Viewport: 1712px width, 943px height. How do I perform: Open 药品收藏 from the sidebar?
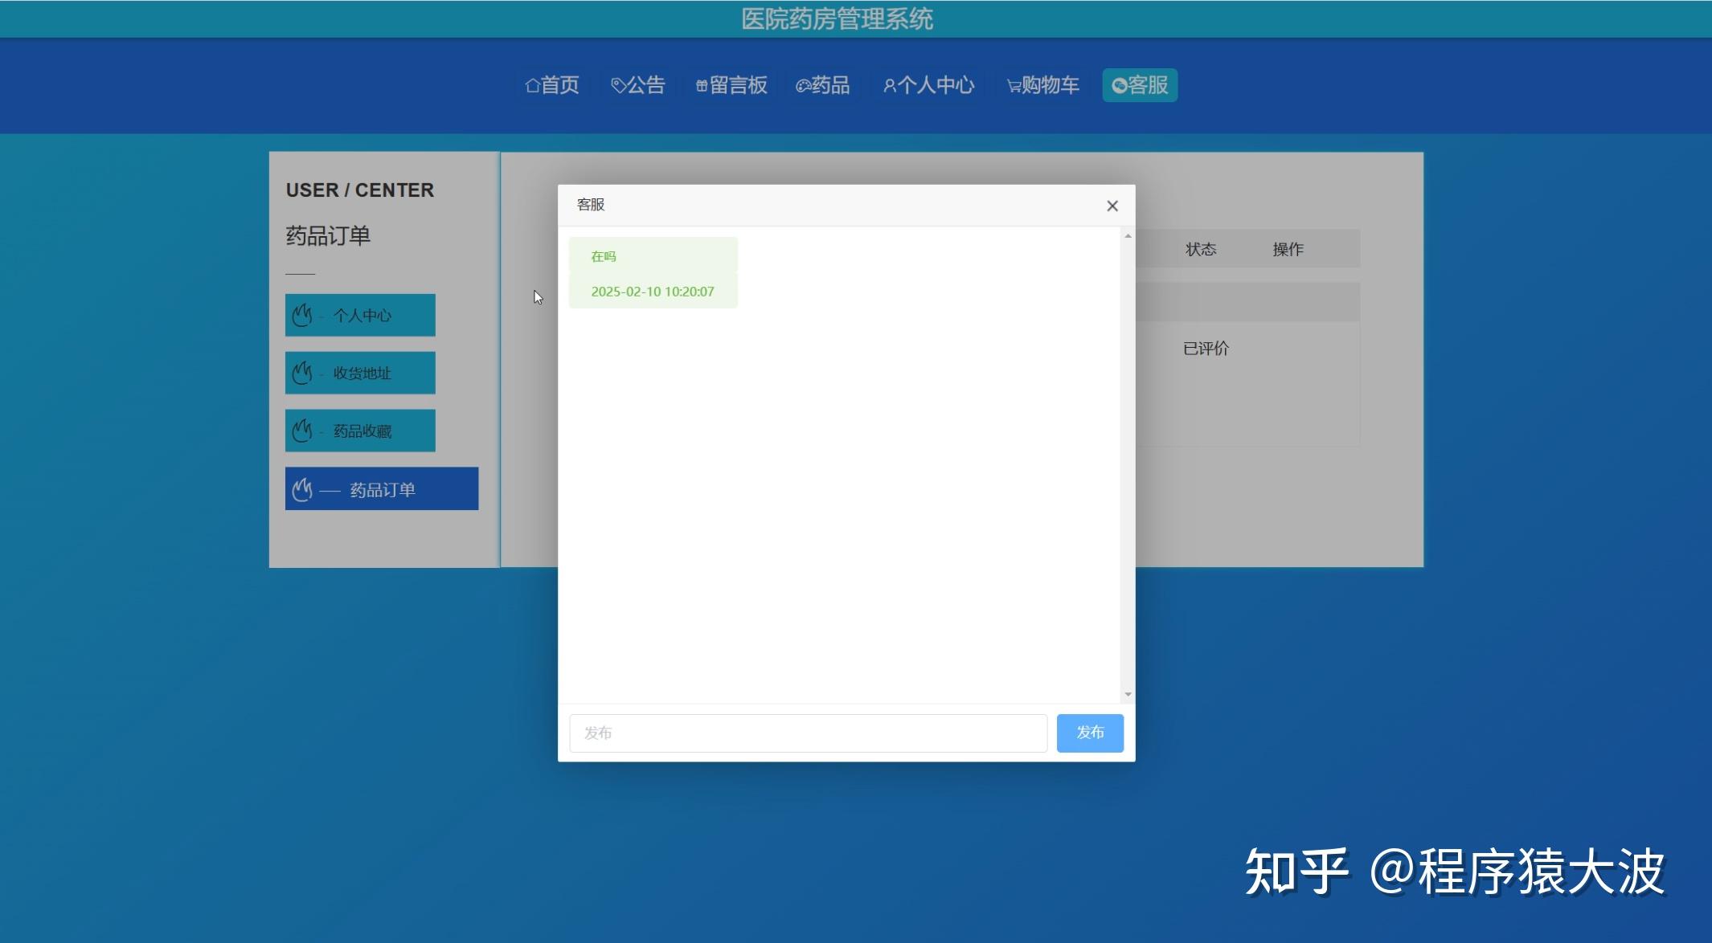click(362, 430)
